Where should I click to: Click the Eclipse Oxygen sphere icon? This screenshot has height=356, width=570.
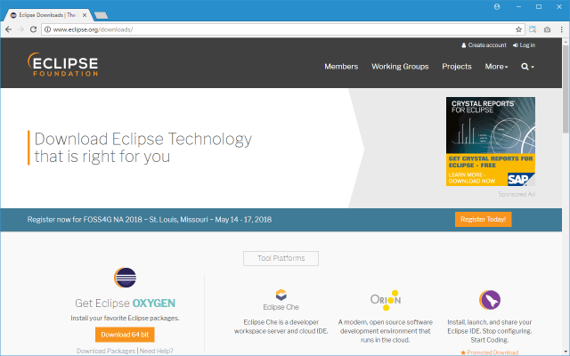(125, 278)
